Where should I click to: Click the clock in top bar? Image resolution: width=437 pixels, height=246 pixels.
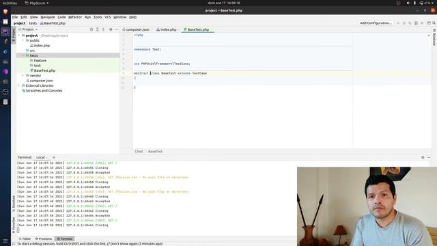click(224, 3)
